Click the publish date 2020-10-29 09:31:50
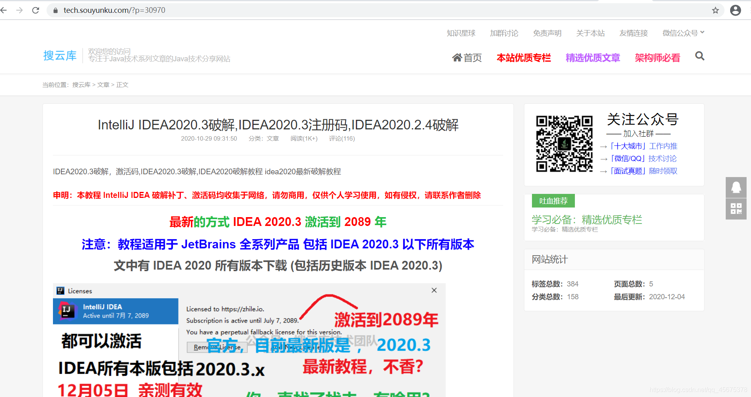 click(x=209, y=139)
